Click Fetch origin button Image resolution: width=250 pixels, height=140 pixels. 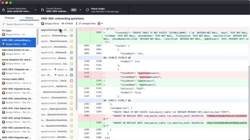(106, 10)
